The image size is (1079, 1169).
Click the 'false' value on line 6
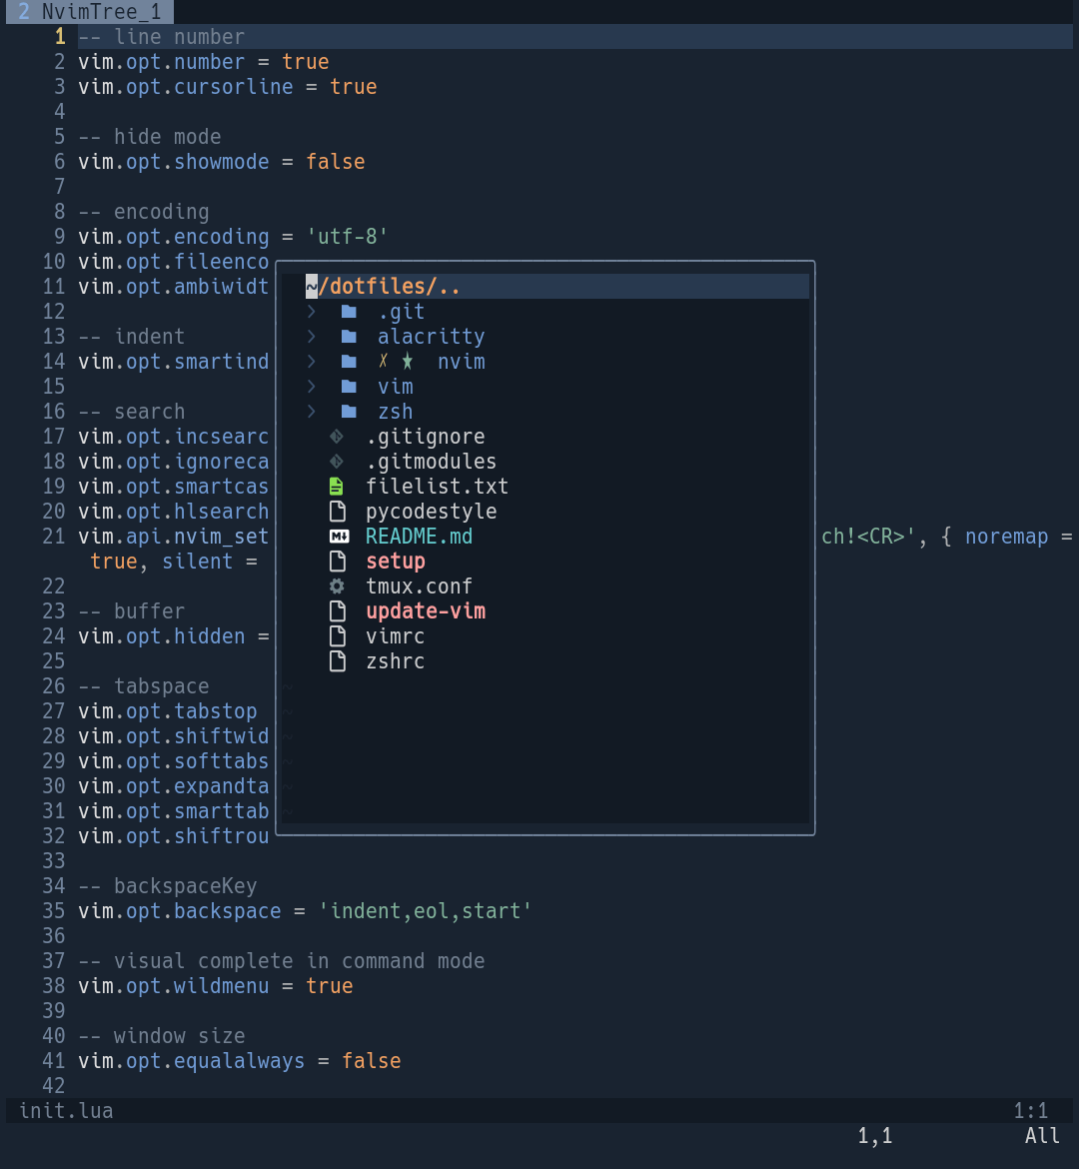pyautogui.click(x=336, y=162)
